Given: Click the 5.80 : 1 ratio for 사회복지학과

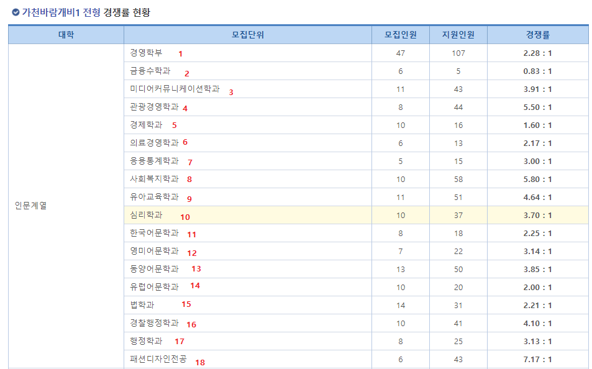Looking at the screenshot, I should tap(537, 180).
